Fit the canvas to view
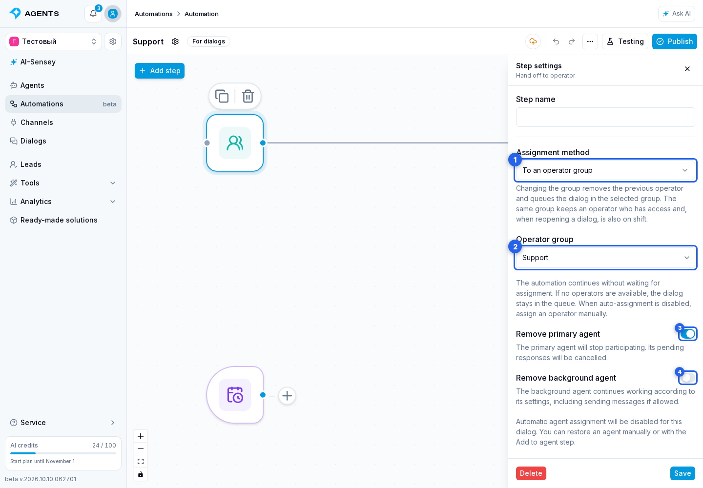 point(141,462)
